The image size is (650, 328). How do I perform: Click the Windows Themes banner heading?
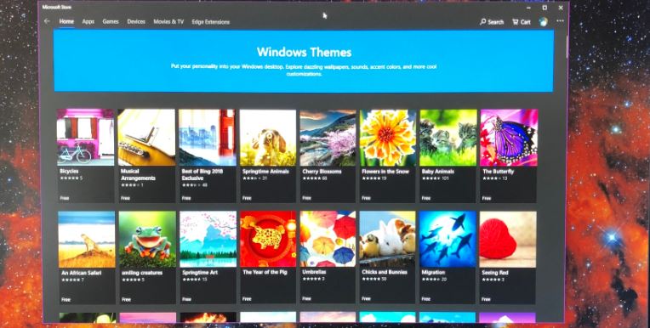pos(304,52)
